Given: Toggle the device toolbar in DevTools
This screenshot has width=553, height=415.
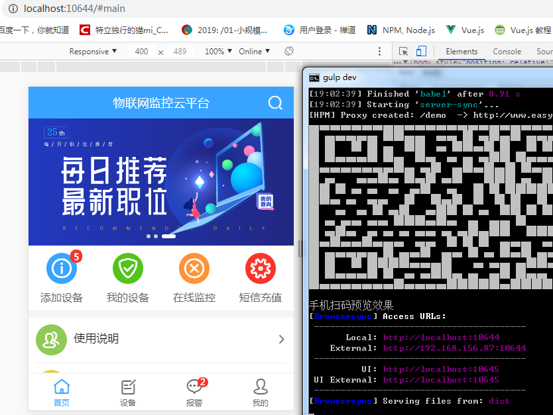Looking at the screenshot, I should [420, 51].
